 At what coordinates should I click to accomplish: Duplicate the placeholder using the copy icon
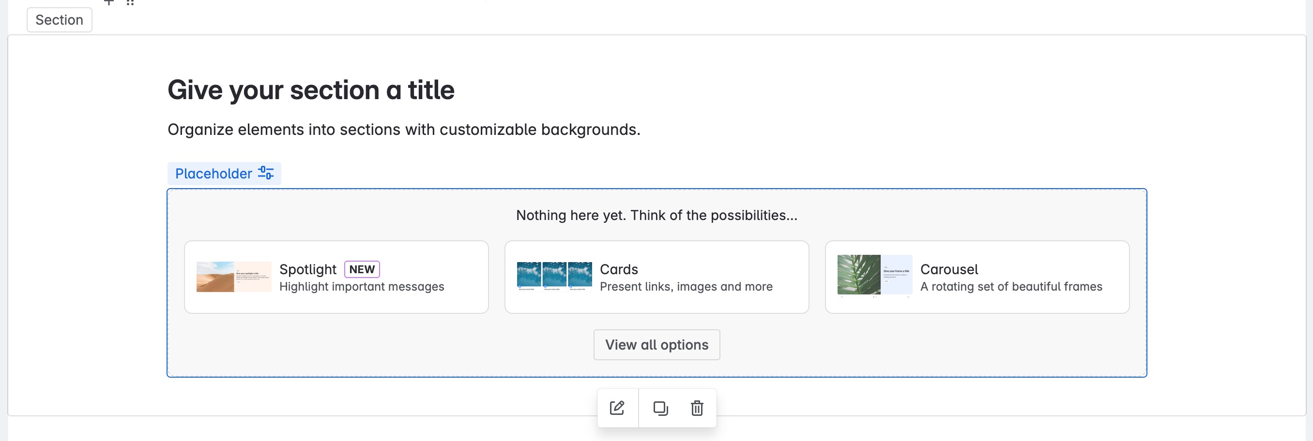660,408
